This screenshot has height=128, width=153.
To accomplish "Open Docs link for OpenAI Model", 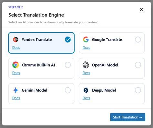I will pyautogui.click(x=86, y=73).
